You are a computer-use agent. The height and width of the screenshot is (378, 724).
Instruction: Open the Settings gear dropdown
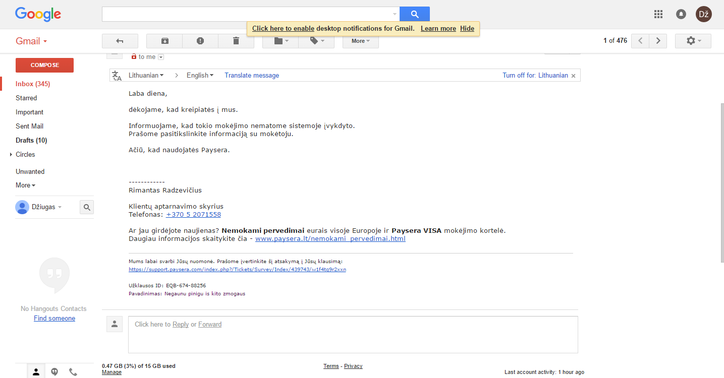click(693, 41)
